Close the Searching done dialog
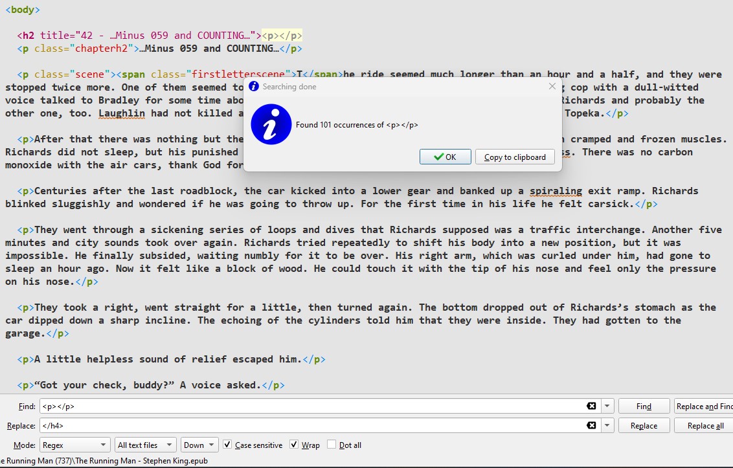This screenshot has height=468, width=733. (552, 86)
